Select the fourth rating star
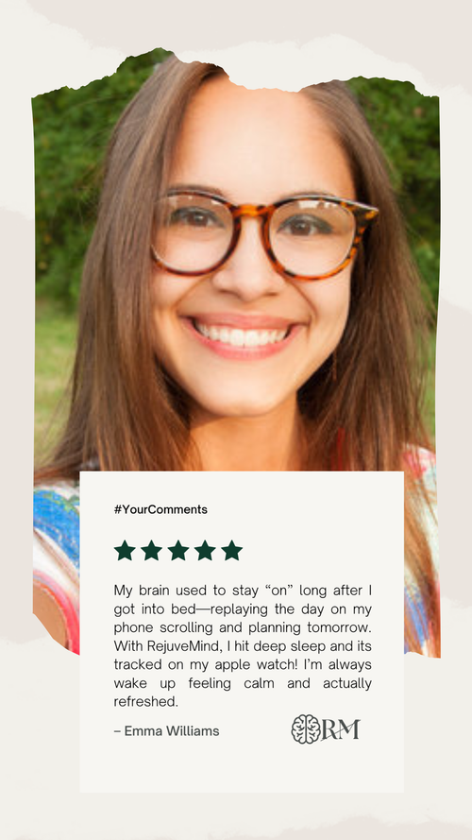 (205, 550)
